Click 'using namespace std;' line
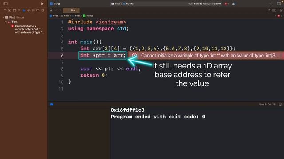284x159 pixels. pyautogui.click(x=99, y=29)
